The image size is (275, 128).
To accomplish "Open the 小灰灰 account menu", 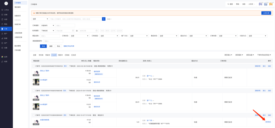I will tap(252, 4).
